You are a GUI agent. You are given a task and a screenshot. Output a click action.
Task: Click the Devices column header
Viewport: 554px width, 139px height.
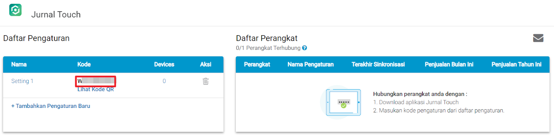164,65
